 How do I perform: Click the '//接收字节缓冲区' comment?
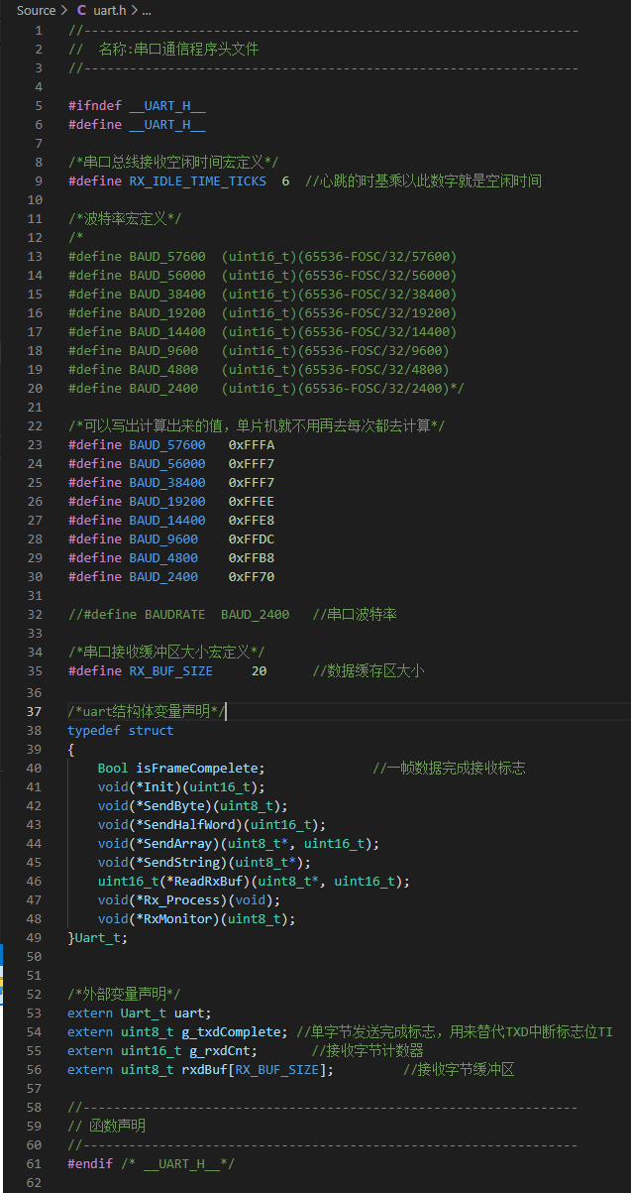[459, 1069]
